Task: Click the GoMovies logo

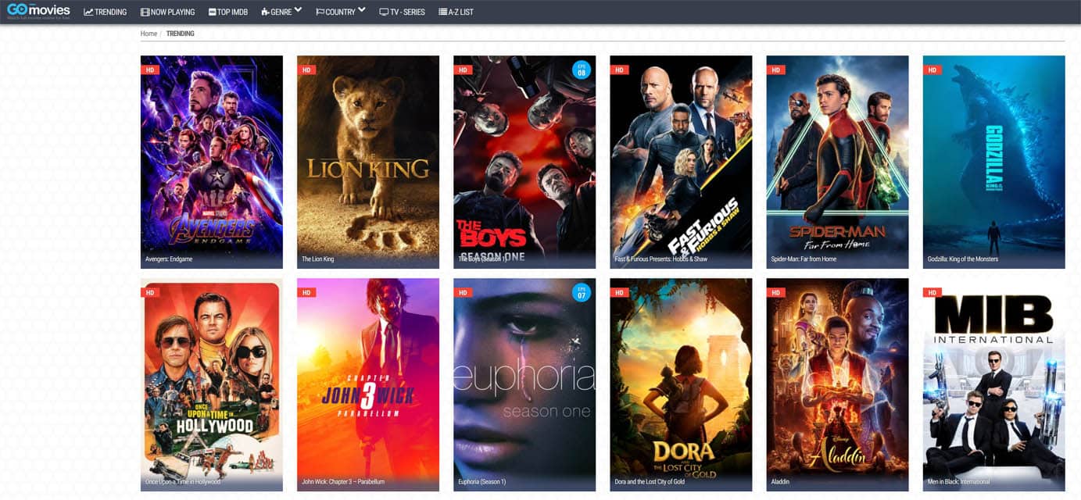Action: pyautogui.click(x=38, y=11)
